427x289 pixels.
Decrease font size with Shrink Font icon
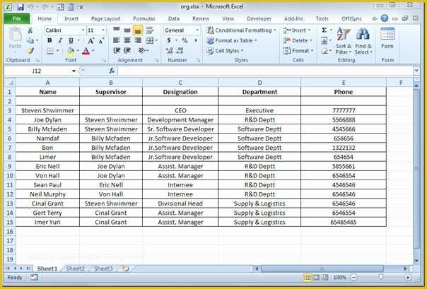coord(101,41)
